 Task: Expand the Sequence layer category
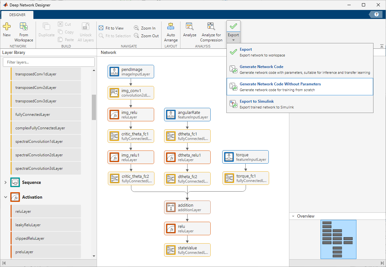pos(5,182)
